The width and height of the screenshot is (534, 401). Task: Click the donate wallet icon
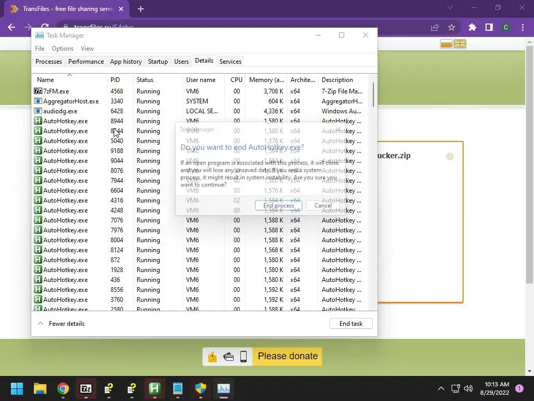228,357
